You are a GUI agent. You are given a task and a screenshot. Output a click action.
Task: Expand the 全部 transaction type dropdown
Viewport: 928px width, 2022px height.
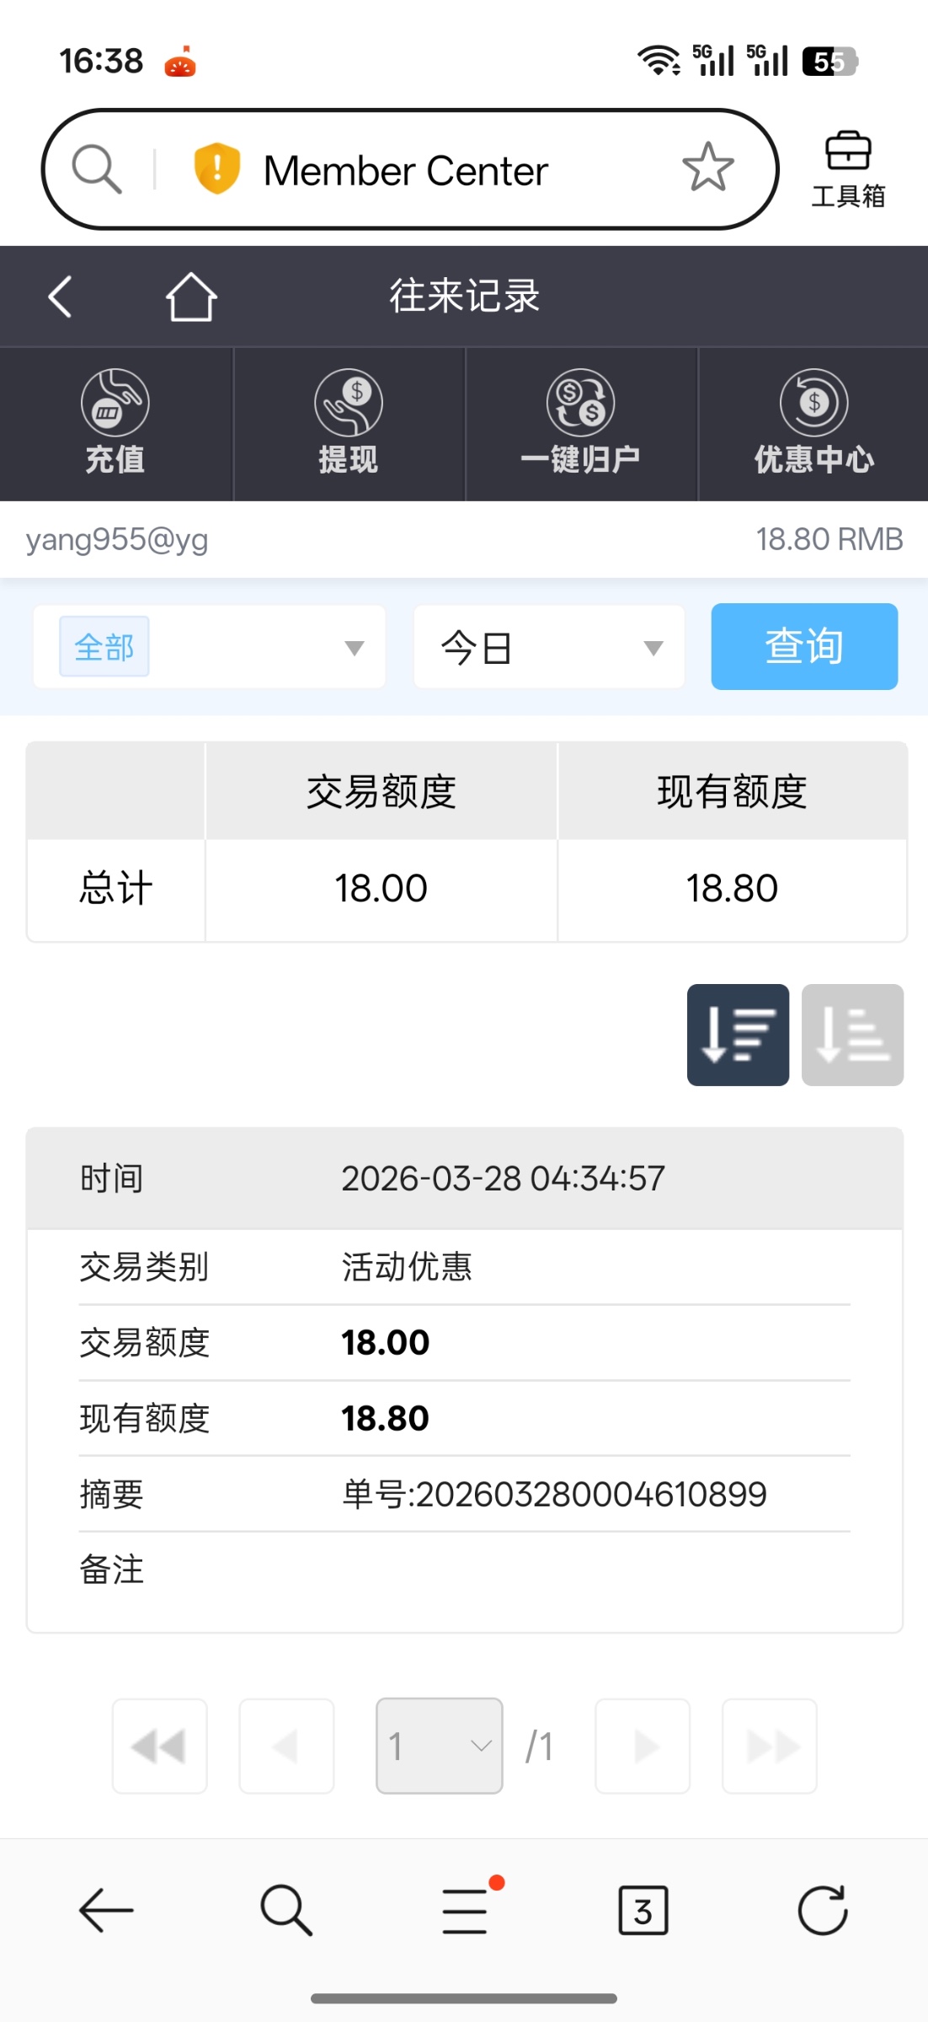209,647
